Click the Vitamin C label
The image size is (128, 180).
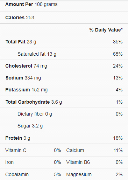16,150
